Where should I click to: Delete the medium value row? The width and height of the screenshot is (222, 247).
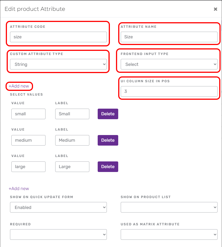[x=108, y=140]
